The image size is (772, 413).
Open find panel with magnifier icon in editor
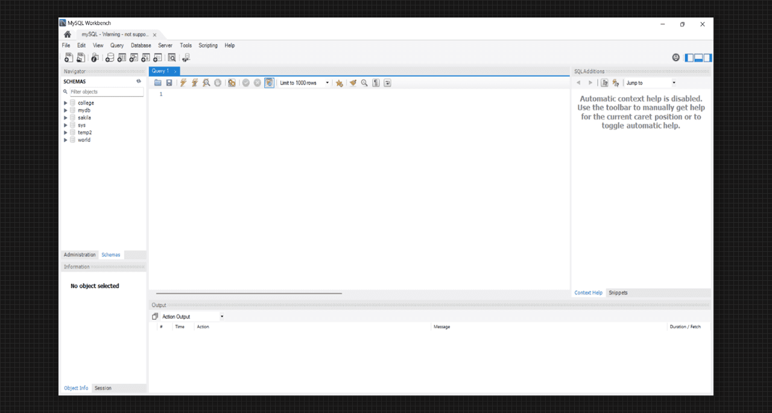[364, 83]
